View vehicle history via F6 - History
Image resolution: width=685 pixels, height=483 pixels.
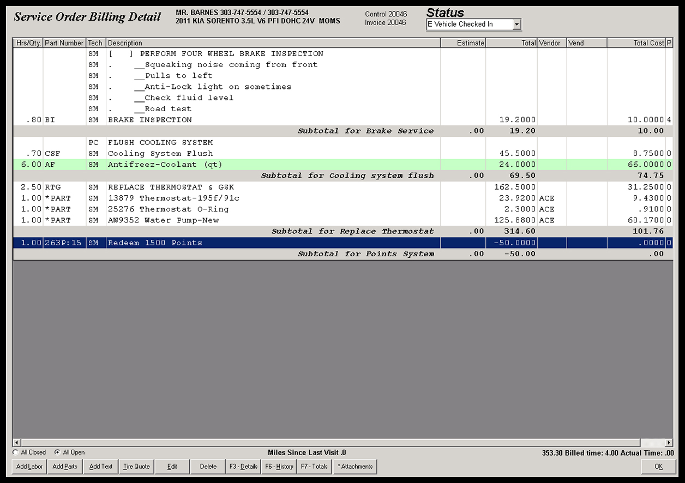click(x=278, y=466)
